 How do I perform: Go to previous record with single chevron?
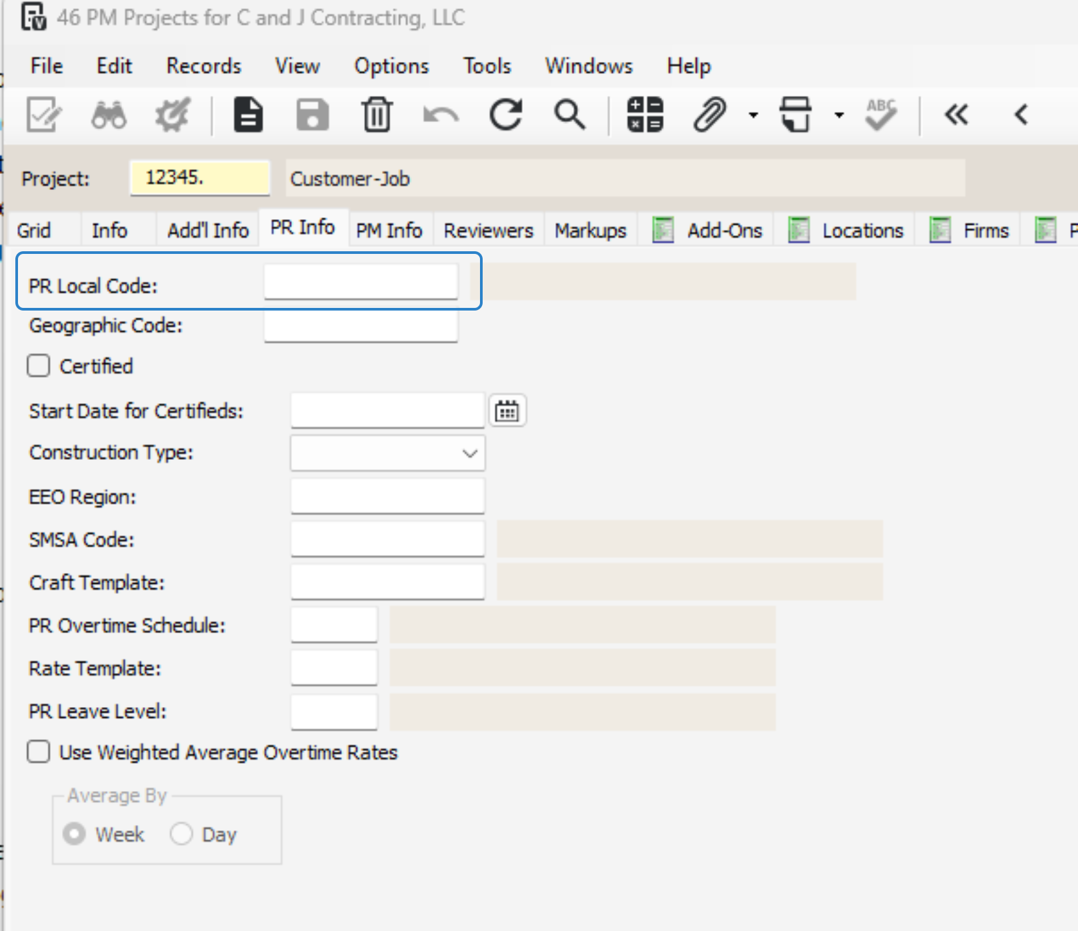click(x=1021, y=115)
